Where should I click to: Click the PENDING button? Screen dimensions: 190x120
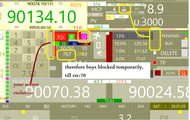click(170, 36)
